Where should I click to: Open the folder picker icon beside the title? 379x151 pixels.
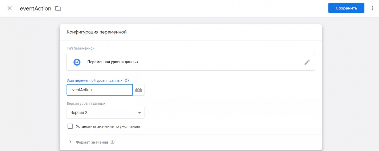[58, 8]
